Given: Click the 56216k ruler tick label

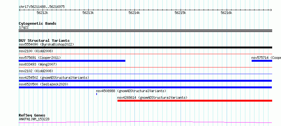Looking at the screenshot, I should [x=226, y=13].
